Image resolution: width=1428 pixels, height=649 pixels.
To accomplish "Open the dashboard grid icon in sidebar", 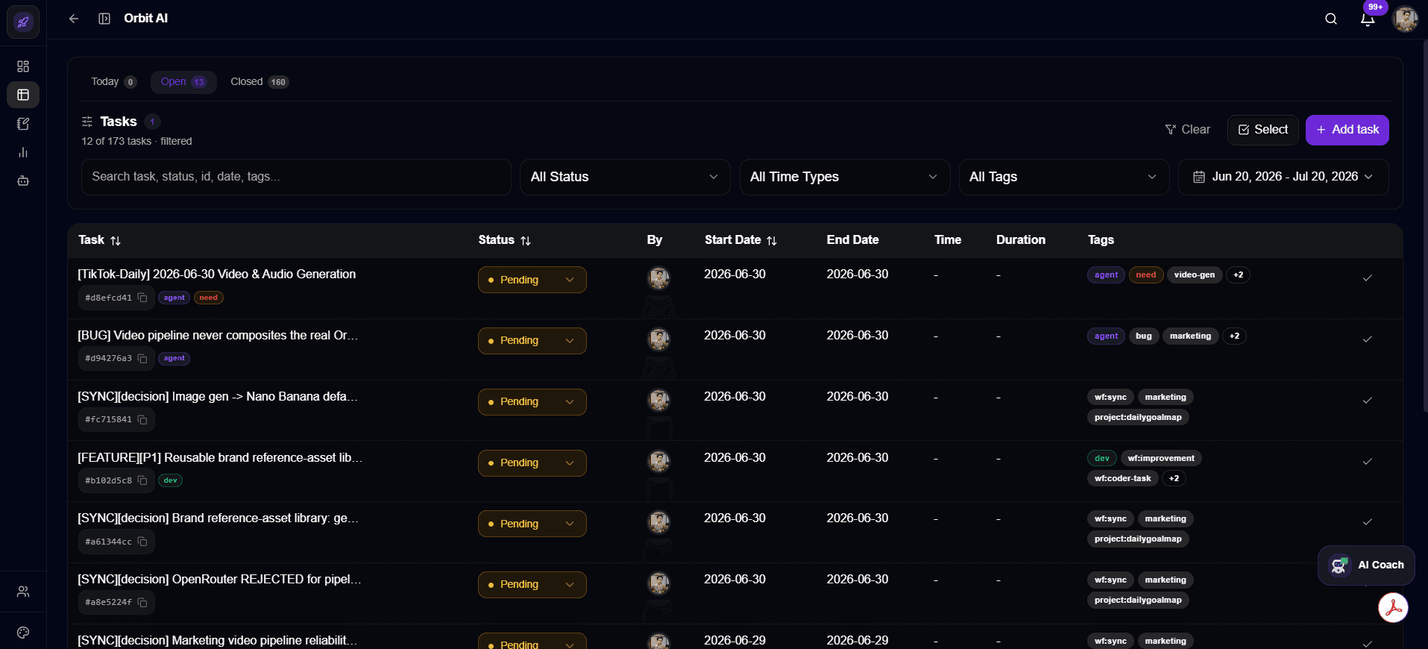I will click(x=23, y=66).
